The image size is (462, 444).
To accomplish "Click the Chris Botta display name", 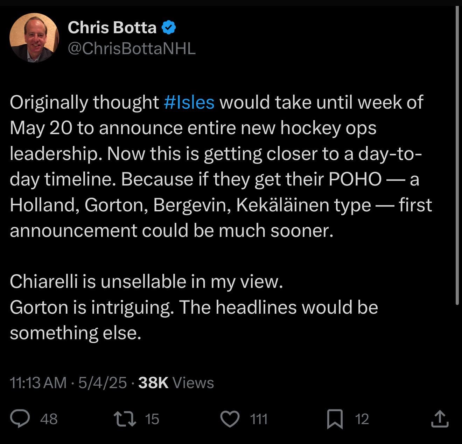I will pos(112,27).
